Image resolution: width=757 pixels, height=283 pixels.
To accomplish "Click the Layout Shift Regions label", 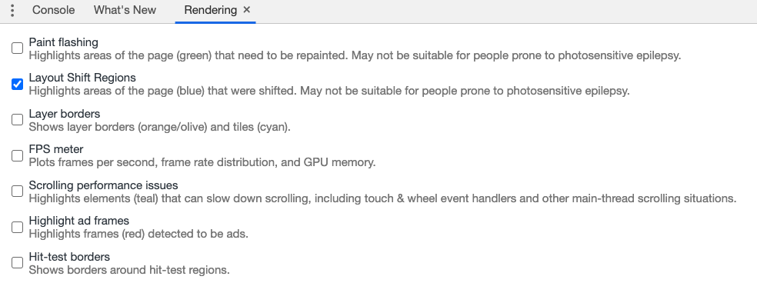I will (x=82, y=78).
